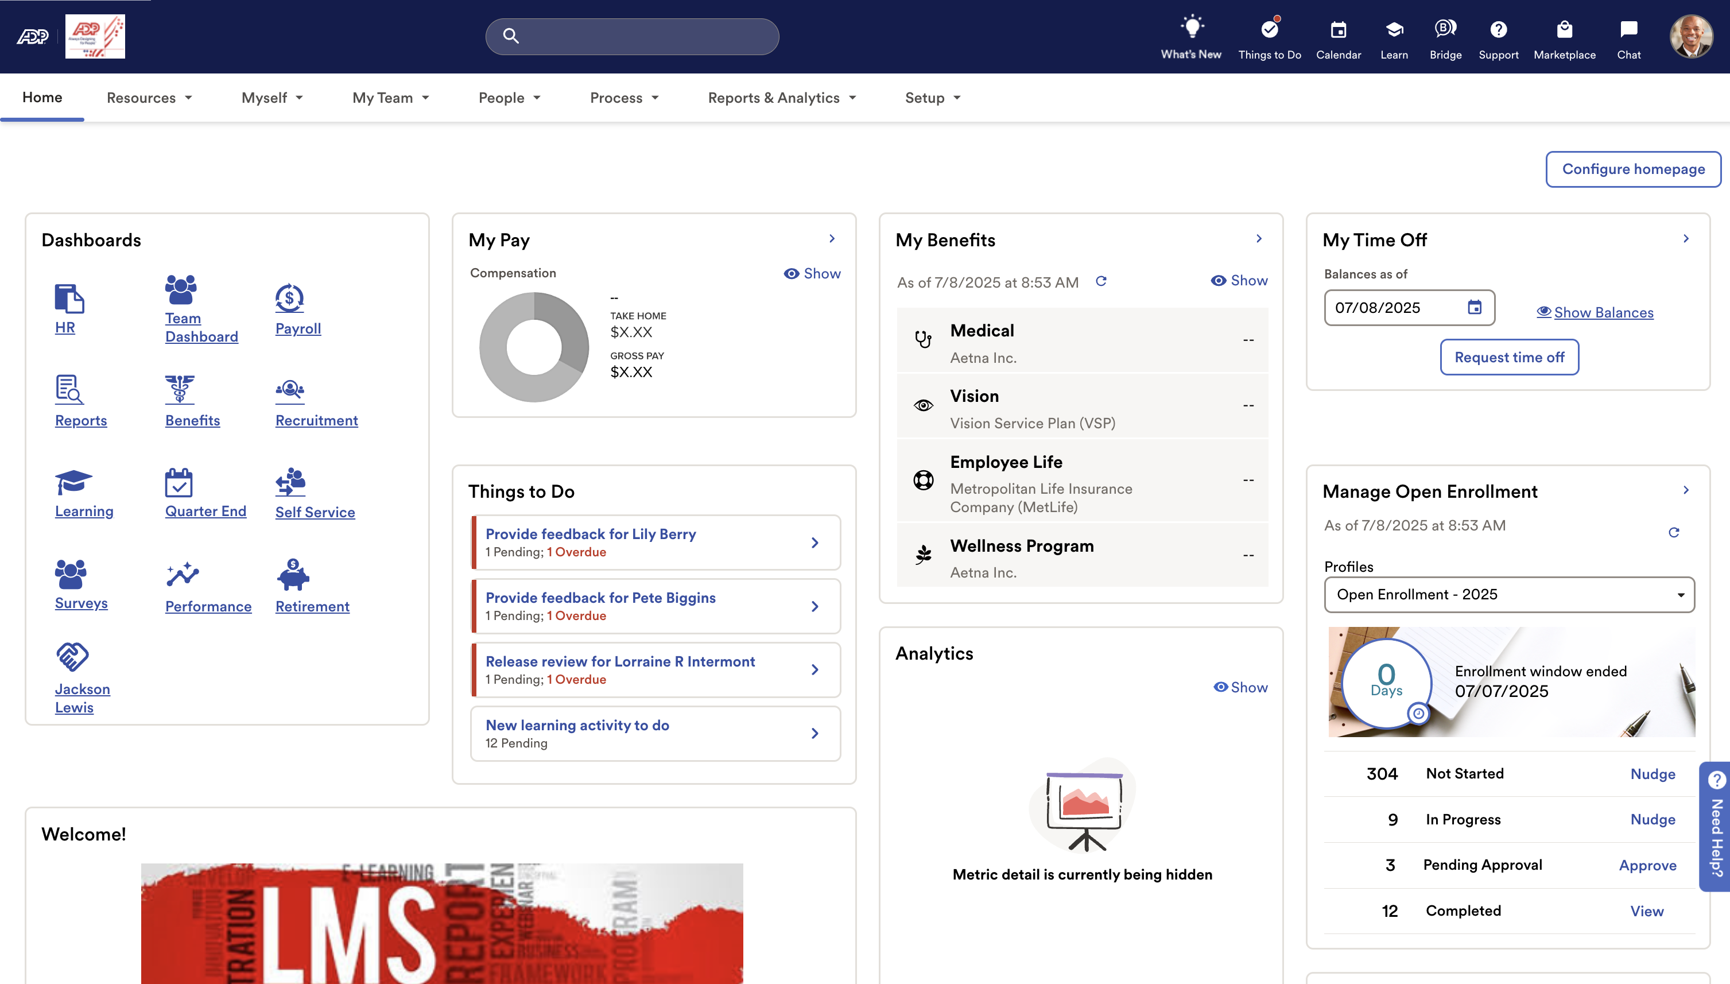Viewport: 1730px width, 984px height.
Task: Open the Chat icon in header
Action: [x=1628, y=30]
